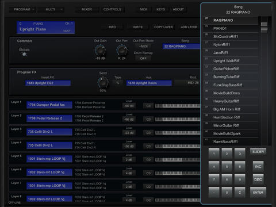Turn the Out Gain knob
The image size is (276, 207).
point(100,50)
